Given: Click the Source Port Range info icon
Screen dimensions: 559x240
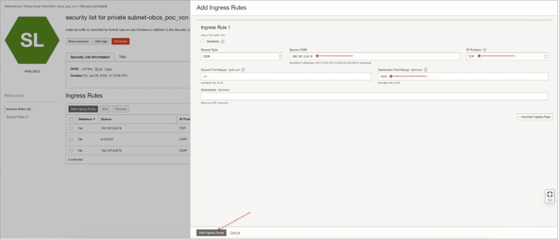Looking at the screenshot, I should [243, 70].
